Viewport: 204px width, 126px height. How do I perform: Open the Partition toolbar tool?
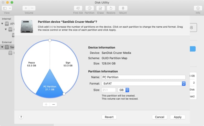click(x=90, y=8)
